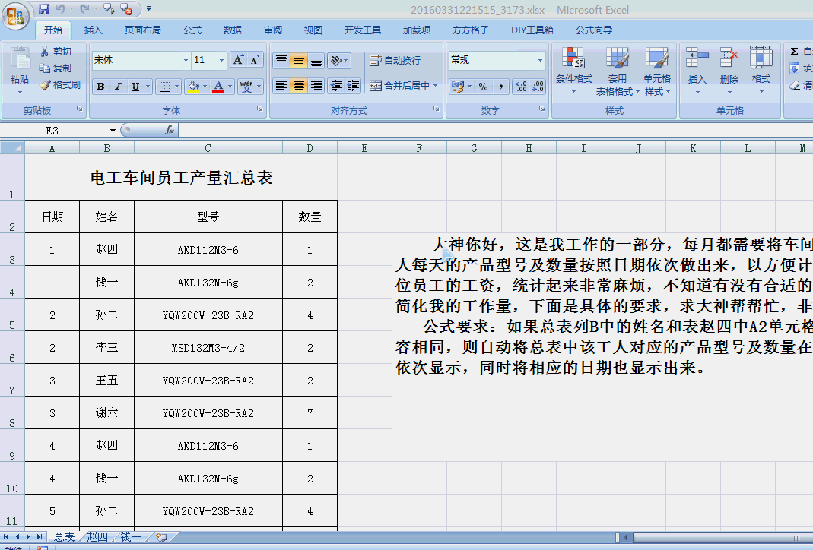The height and width of the screenshot is (550, 813).
Task: Expand the number format dropdown (常规)
Action: [x=541, y=60]
